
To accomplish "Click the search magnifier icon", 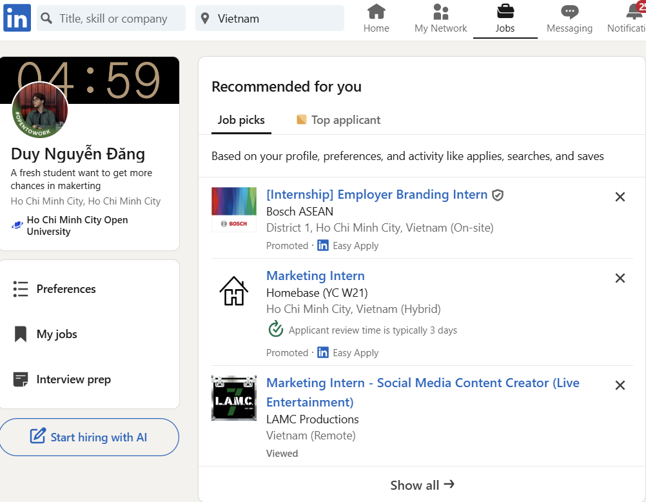I will pyautogui.click(x=46, y=18).
